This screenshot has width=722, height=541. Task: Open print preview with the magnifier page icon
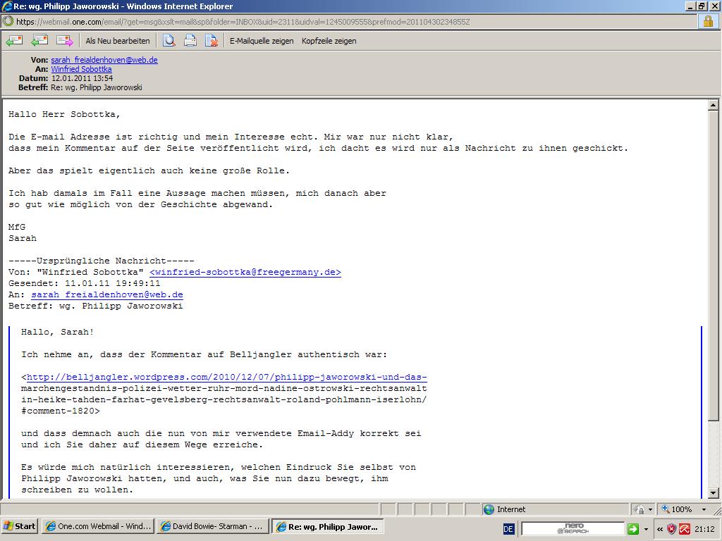coord(169,40)
